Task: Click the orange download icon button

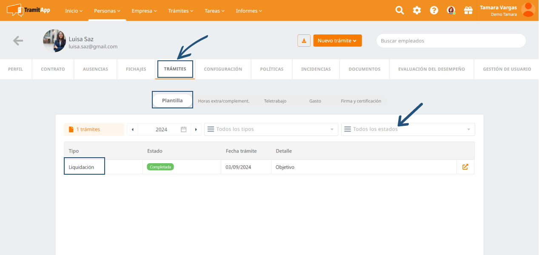Action: tap(304, 41)
